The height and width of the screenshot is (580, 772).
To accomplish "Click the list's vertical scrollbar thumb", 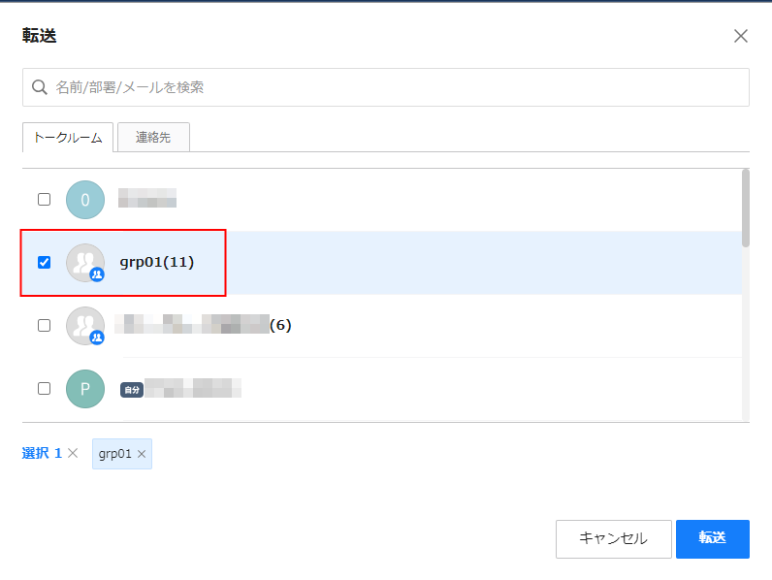I will click(745, 208).
